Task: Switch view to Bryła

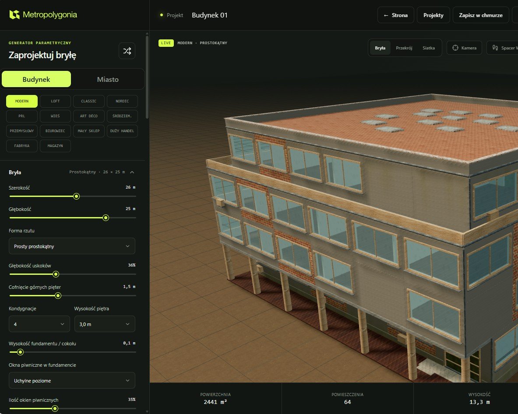Action: (x=380, y=48)
